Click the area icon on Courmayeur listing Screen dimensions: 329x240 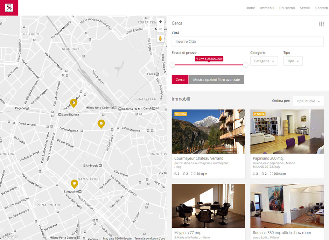pos(193,174)
